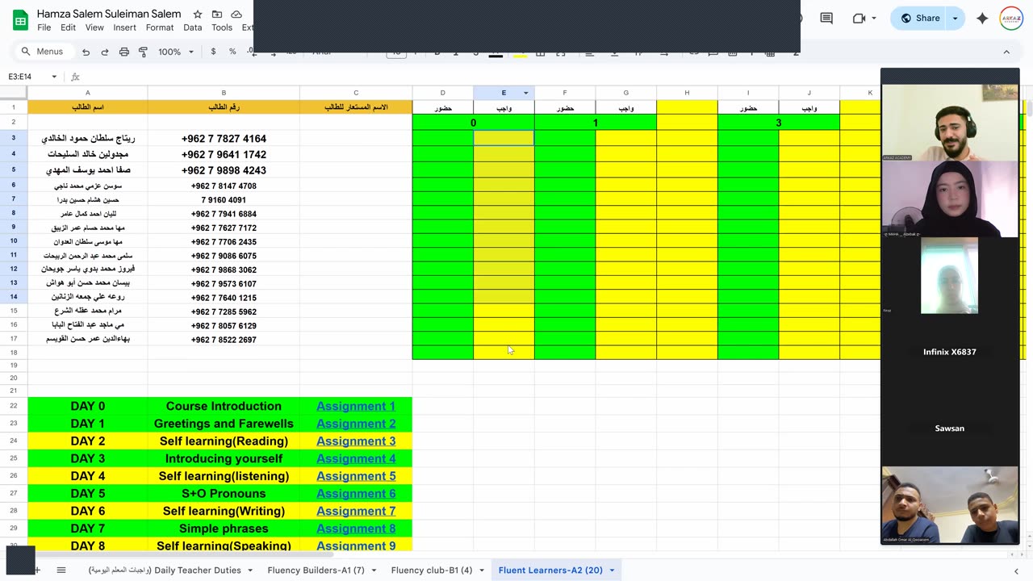
Task: Select the highlighted cell E3
Action: [504, 139]
